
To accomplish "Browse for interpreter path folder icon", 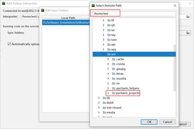I will point(188,17).
